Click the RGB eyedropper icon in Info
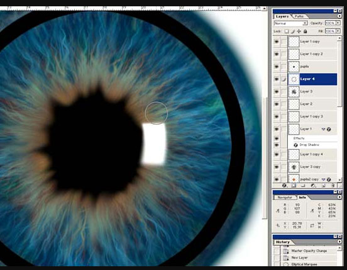 pos(278,210)
